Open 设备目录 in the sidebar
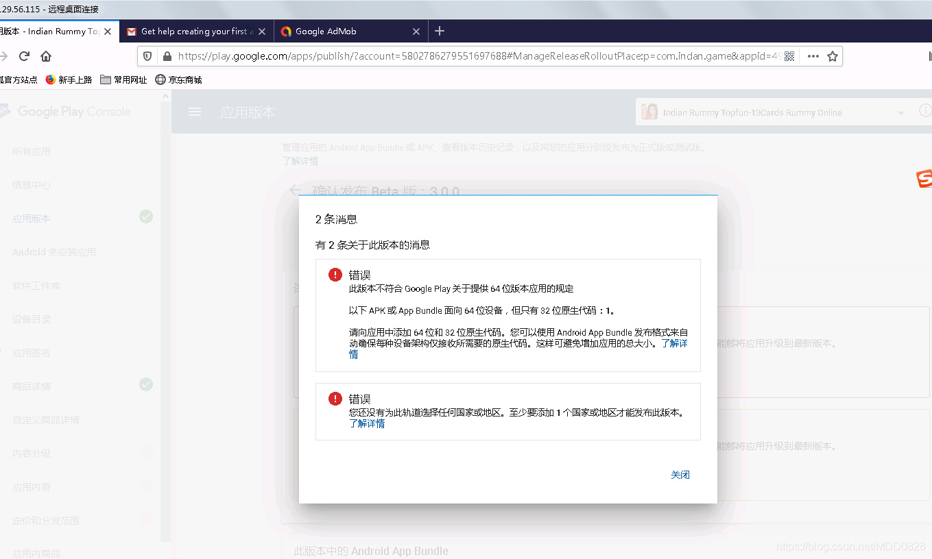The width and height of the screenshot is (932, 559). tap(32, 319)
